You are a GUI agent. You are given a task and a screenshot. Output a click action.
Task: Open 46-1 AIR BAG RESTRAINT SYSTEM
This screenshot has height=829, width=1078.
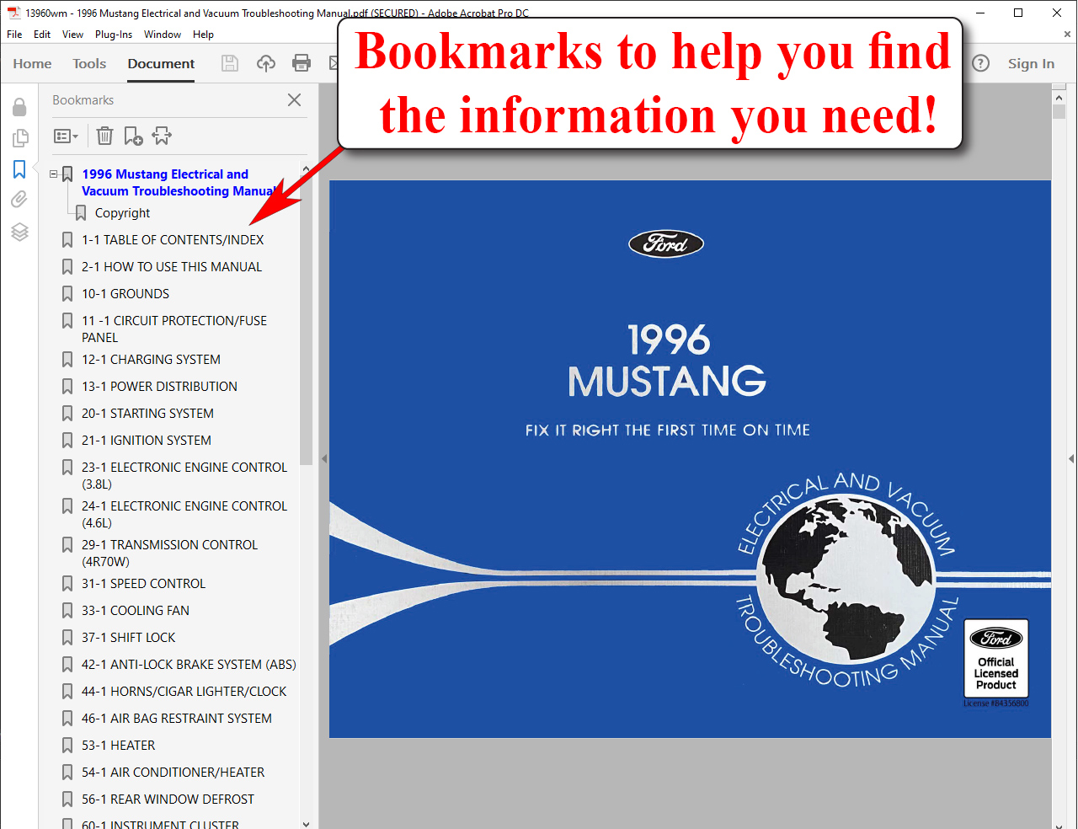click(x=177, y=719)
